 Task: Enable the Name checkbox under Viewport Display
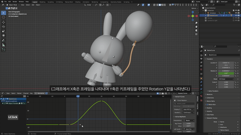219,122
